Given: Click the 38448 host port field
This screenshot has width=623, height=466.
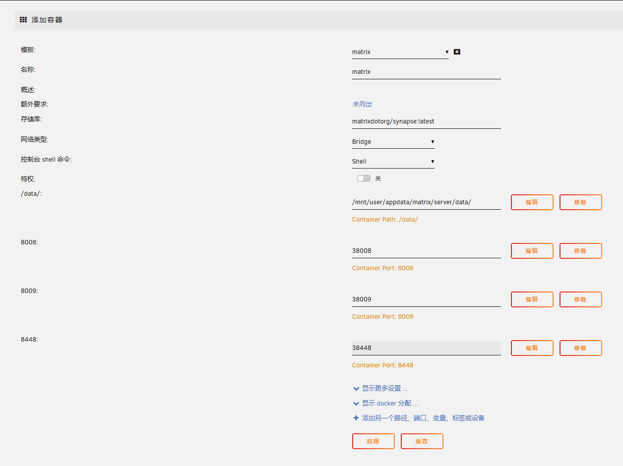Looking at the screenshot, I should coord(426,348).
